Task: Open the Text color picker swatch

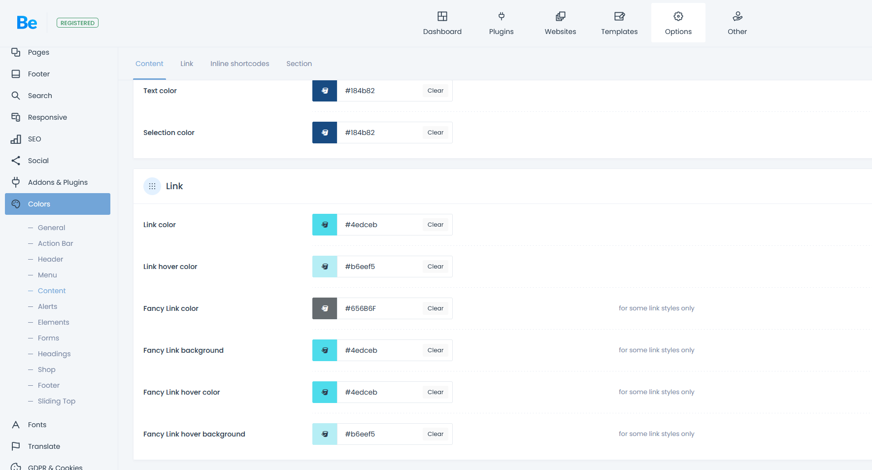Action: pos(325,91)
